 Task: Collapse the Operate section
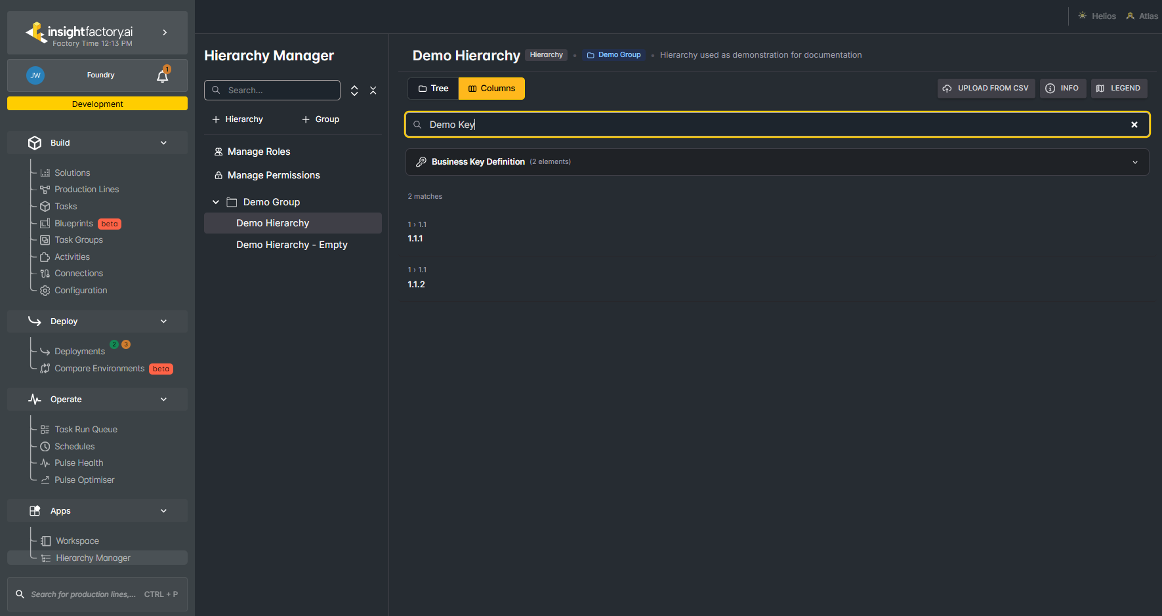point(163,400)
